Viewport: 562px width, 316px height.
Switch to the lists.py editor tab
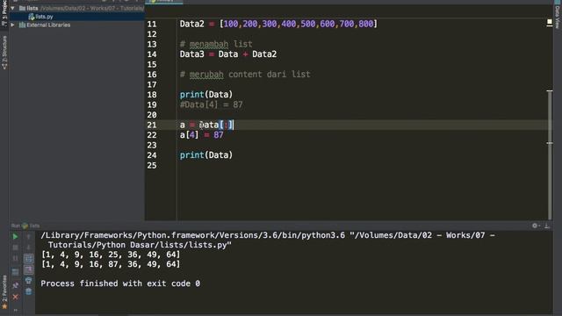164,2
